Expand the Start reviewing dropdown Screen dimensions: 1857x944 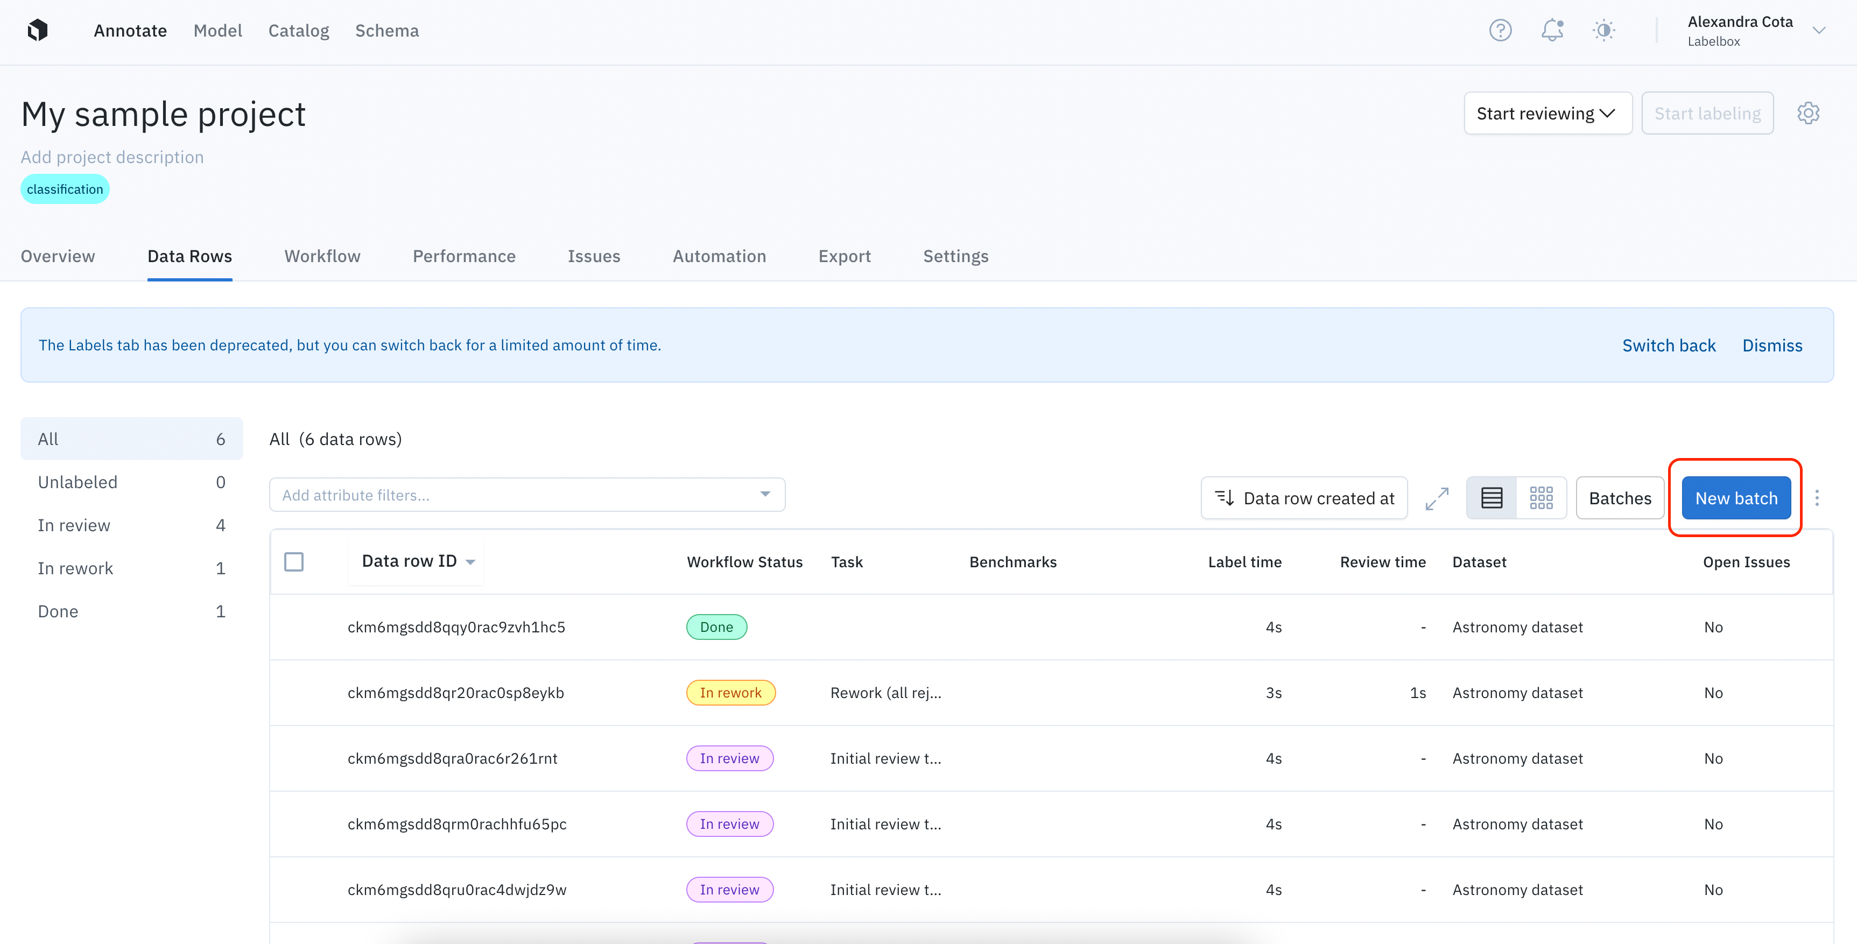point(1547,113)
